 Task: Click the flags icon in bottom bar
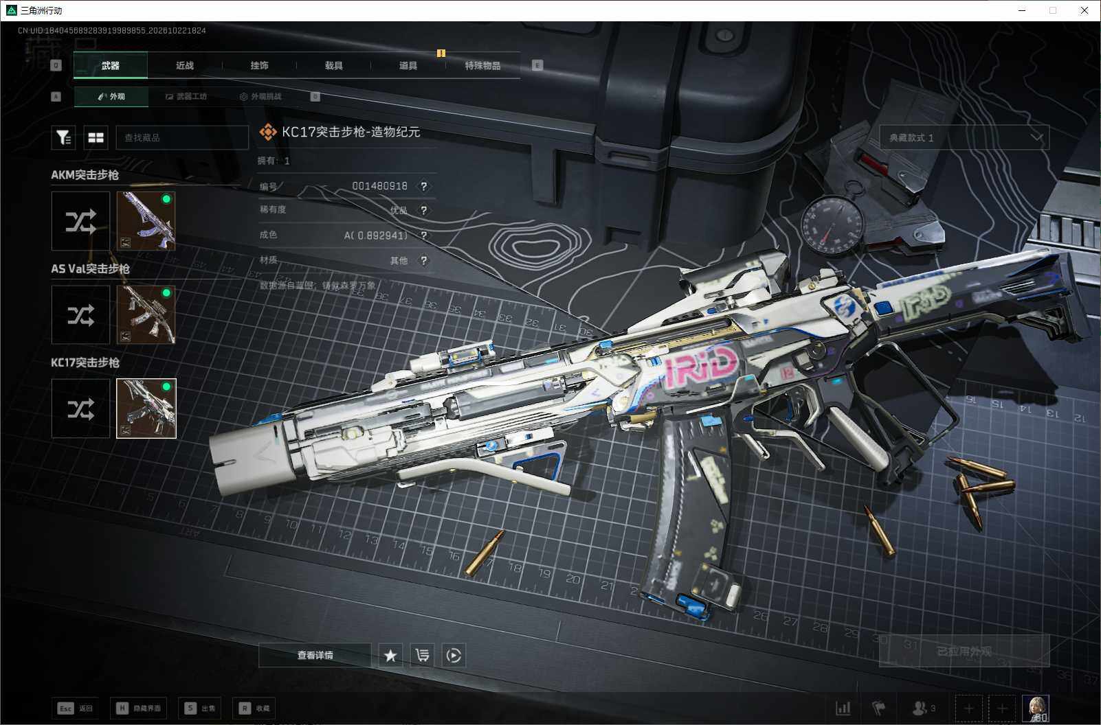878,708
